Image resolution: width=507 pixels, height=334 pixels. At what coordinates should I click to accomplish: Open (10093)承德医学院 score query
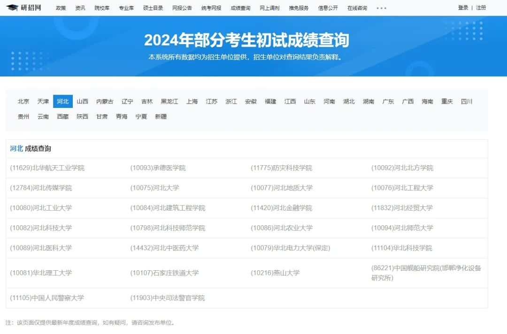coord(158,168)
